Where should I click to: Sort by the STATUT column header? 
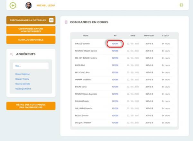(166, 36)
